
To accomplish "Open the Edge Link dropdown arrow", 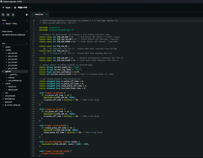I will (x=30, y=7).
